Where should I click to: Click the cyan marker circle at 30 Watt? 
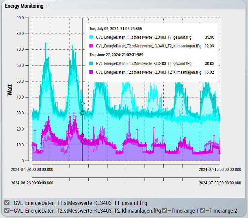(82, 113)
